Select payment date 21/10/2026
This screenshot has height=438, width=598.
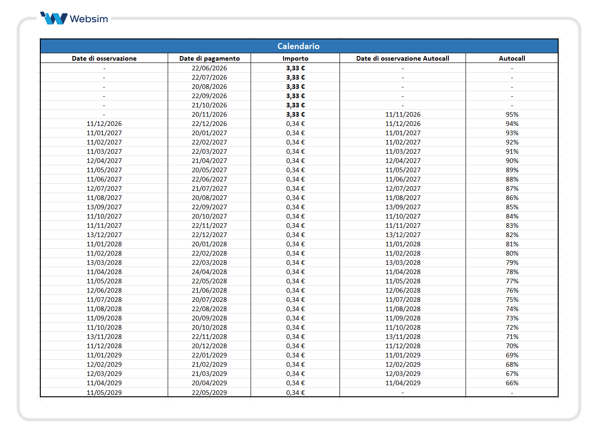[209, 105]
